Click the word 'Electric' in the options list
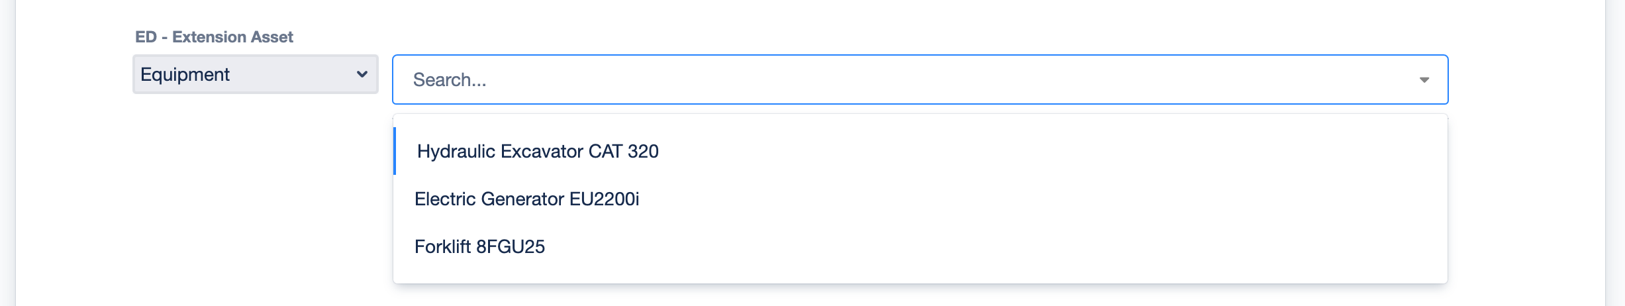This screenshot has height=306, width=1625. pyautogui.click(x=445, y=199)
